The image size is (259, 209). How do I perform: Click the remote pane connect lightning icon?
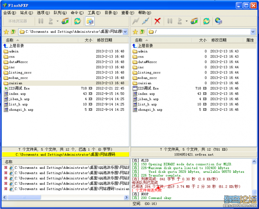coord(136,21)
